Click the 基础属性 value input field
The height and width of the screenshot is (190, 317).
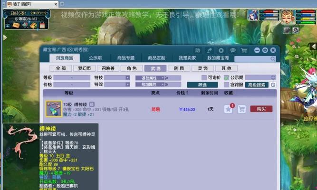click(x=175, y=78)
